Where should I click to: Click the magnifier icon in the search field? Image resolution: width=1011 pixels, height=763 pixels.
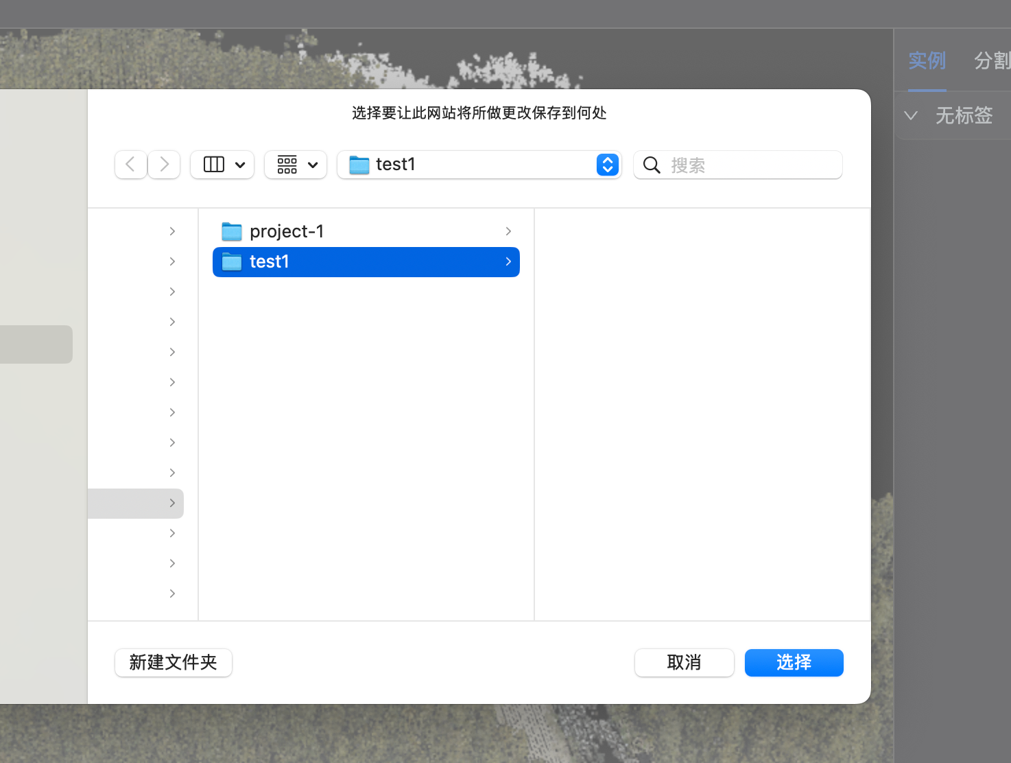point(651,165)
